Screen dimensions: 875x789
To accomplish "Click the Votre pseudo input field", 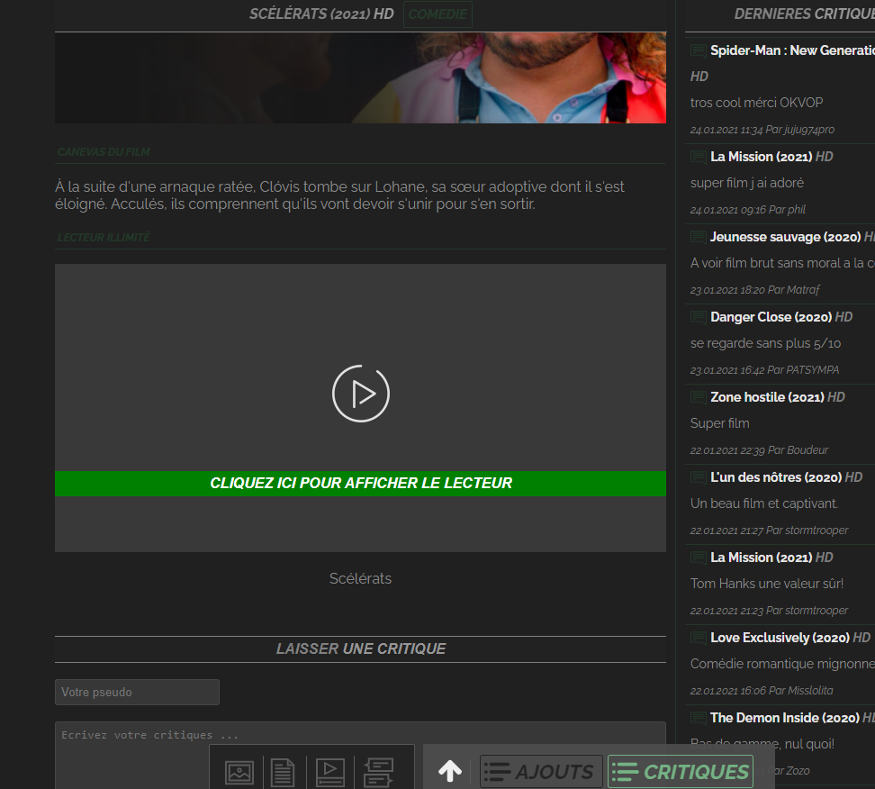I will (x=137, y=692).
